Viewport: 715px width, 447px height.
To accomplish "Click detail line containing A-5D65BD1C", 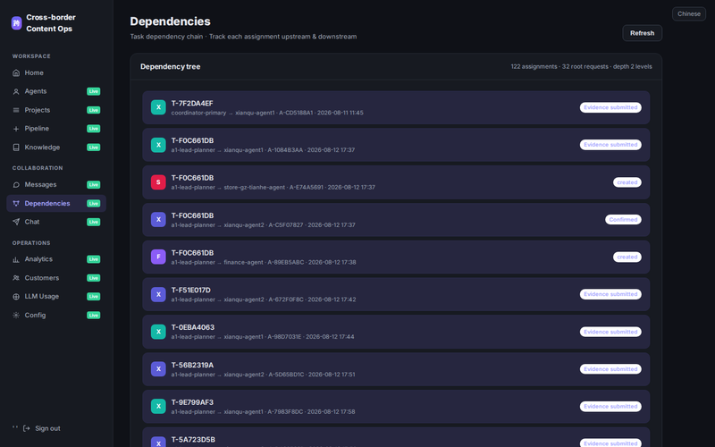I will [x=263, y=375].
